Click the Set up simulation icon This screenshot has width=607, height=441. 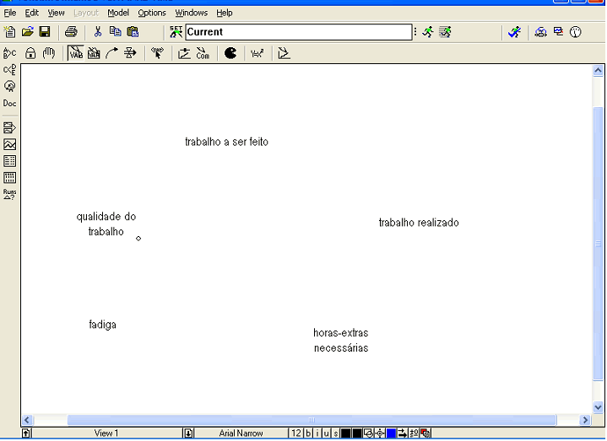click(x=176, y=32)
